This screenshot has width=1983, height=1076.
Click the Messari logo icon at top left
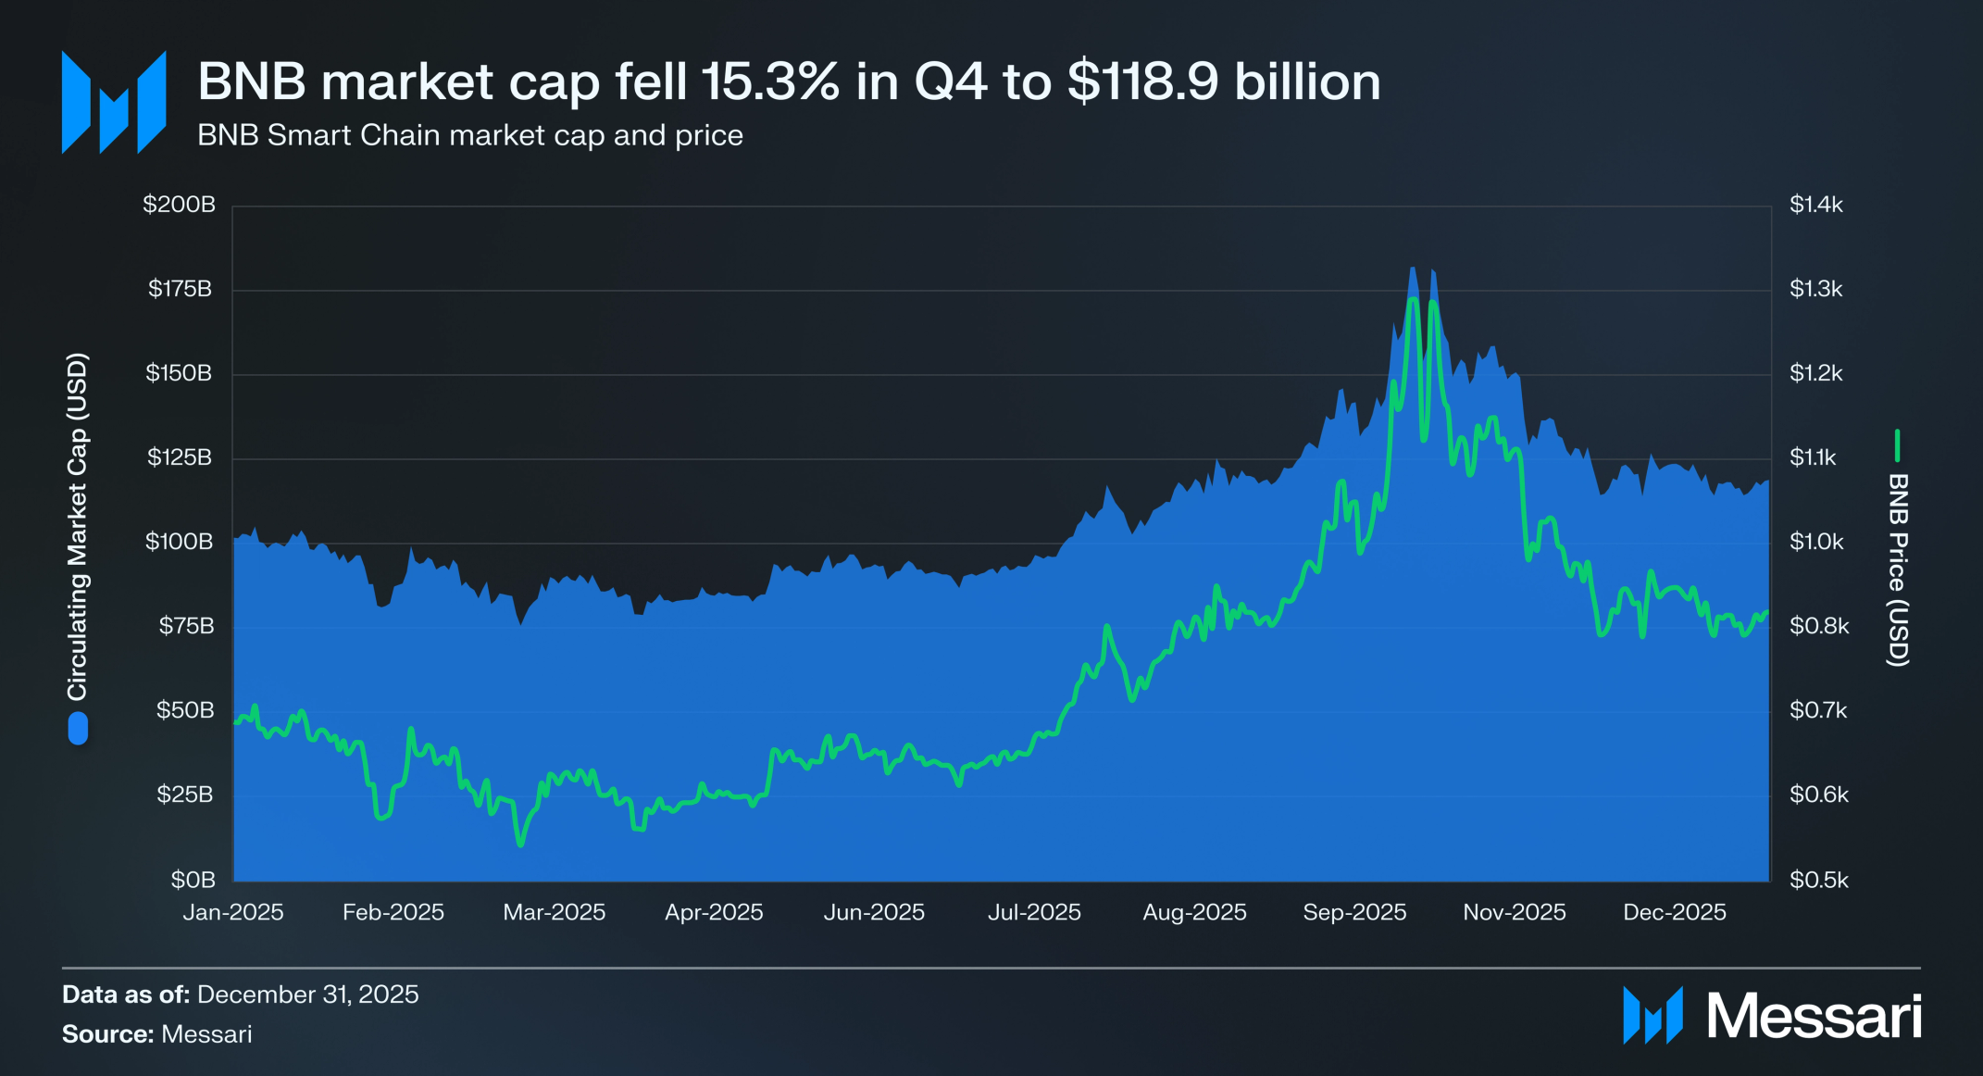click(114, 102)
